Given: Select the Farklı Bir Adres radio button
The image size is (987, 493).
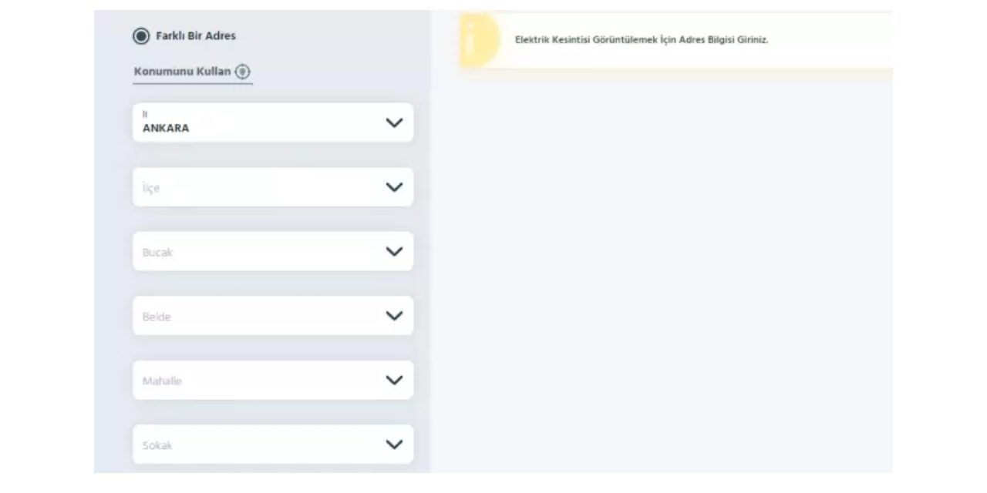Looking at the screenshot, I should click(141, 35).
